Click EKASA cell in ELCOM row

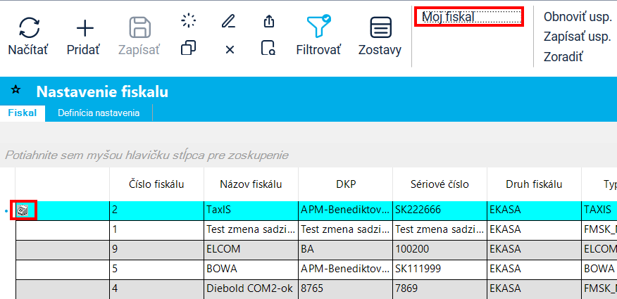point(534,250)
